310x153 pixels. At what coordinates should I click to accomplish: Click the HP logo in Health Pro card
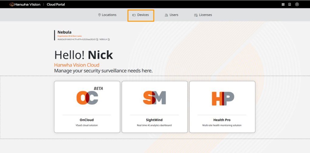tap(223, 99)
